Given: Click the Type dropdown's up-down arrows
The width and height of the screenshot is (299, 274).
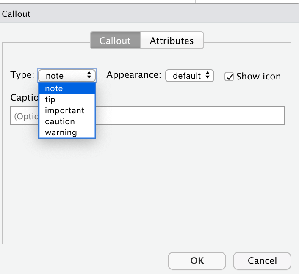Looking at the screenshot, I should [89, 76].
